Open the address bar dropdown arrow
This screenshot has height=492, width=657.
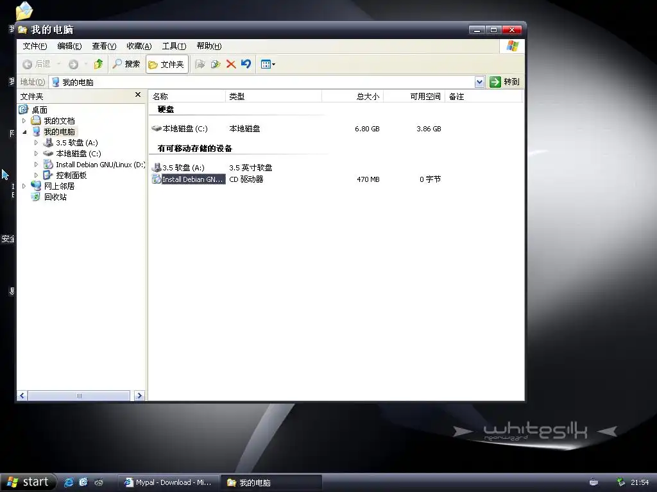click(479, 82)
